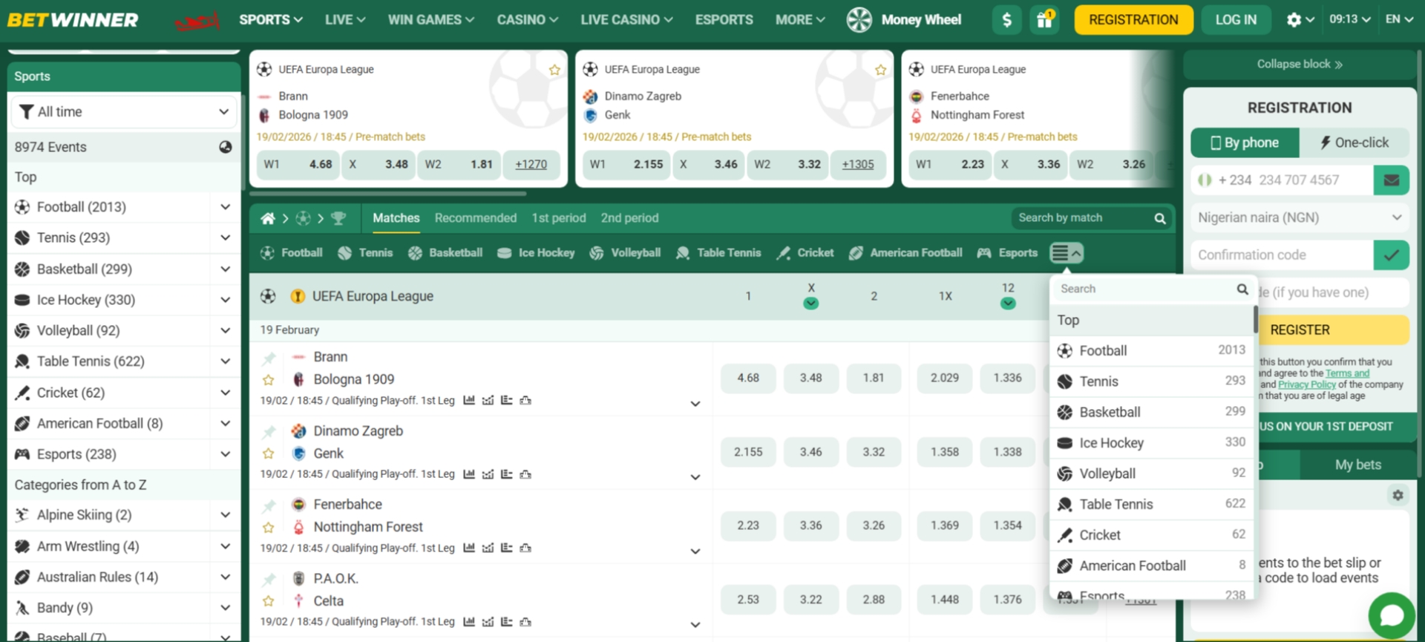Image resolution: width=1425 pixels, height=642 pixels.
Task: Click odds 4.68 for Brann win
Action: (748, 378)
